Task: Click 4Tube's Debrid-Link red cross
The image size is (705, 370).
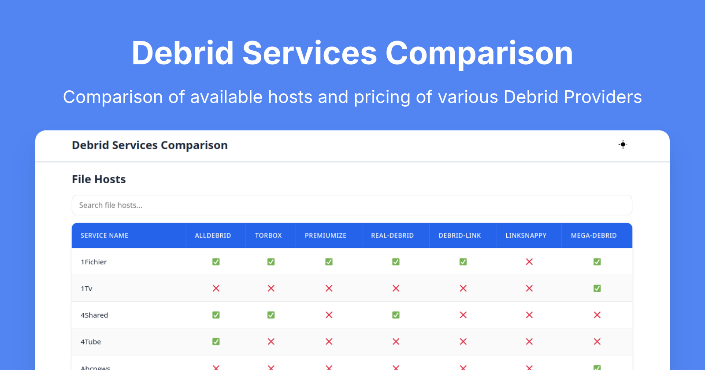Action: click(x=463, y=341)
